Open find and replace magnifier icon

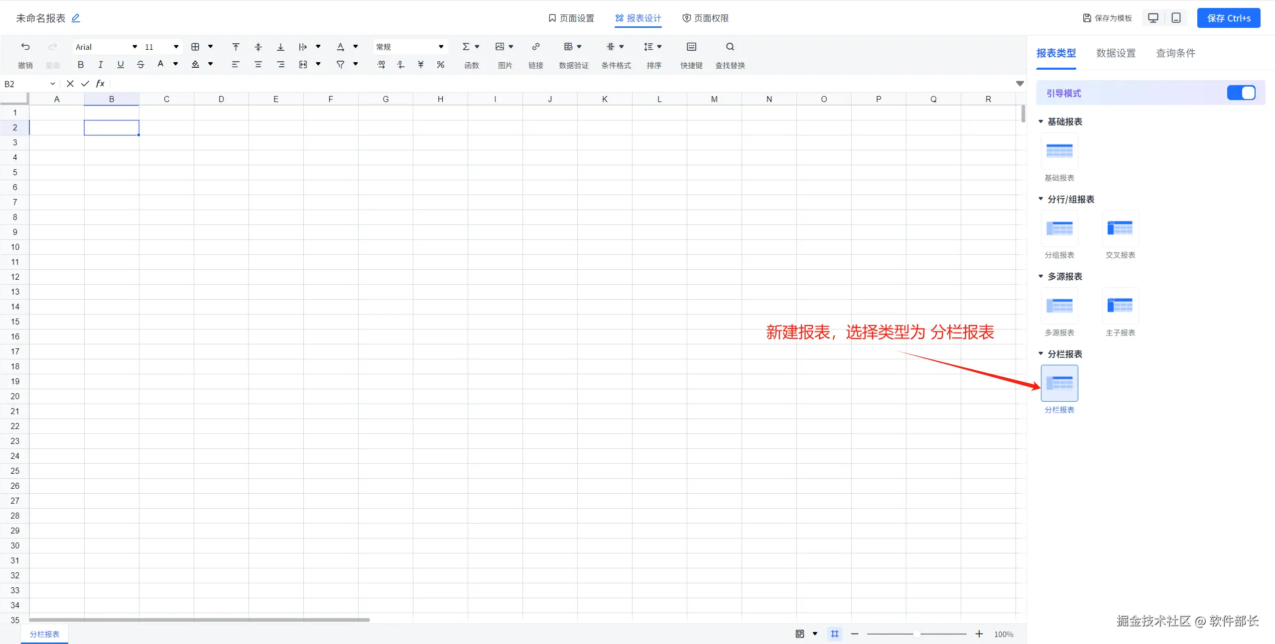[730, 47]
